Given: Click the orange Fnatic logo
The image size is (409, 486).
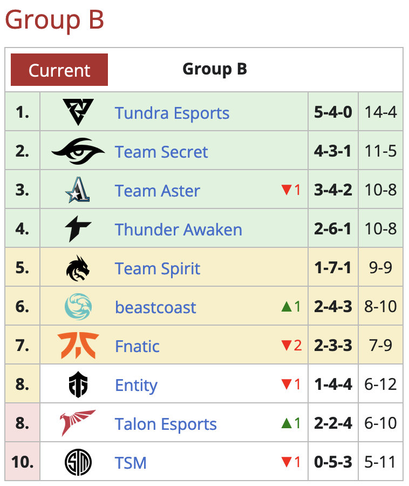Looking at the screenshot, I should (x=78, y=346).
